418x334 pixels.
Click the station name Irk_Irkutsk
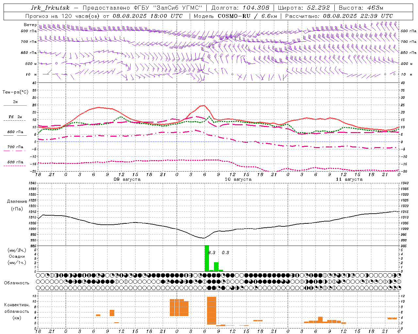coord(50,8)
